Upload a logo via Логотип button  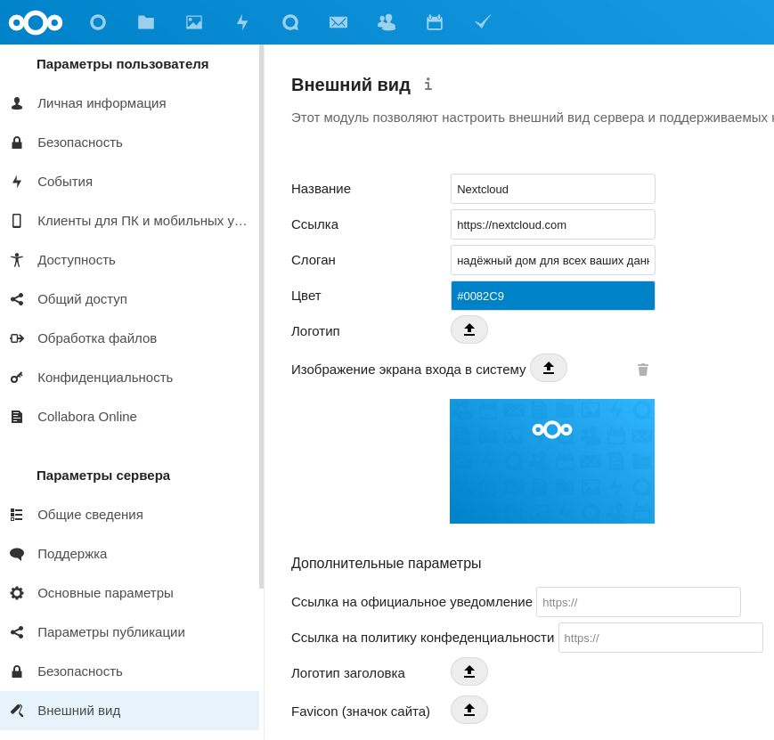(x=468, y=329)
